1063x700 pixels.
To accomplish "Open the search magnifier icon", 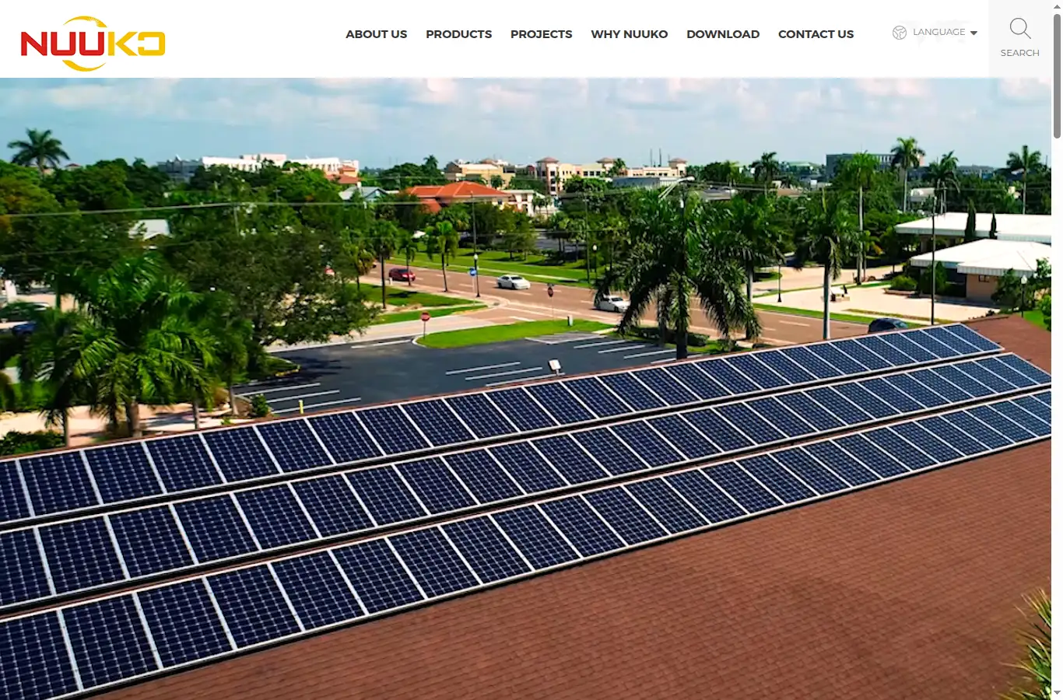I will pyautogui.click(x=1019, y=29).
